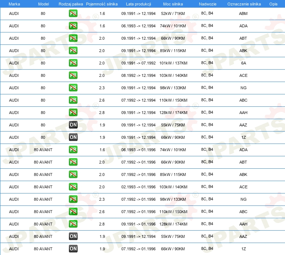Click petrol icon in 80 AVANT NG row
Viewport: 285px width, 255px height.
(73, 199)
